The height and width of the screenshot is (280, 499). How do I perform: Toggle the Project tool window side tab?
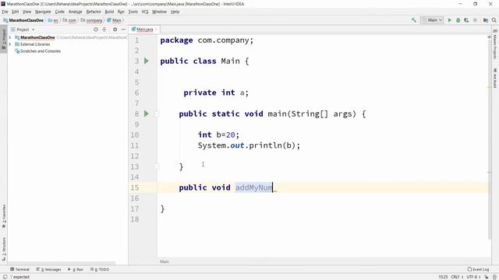[4, 39]
